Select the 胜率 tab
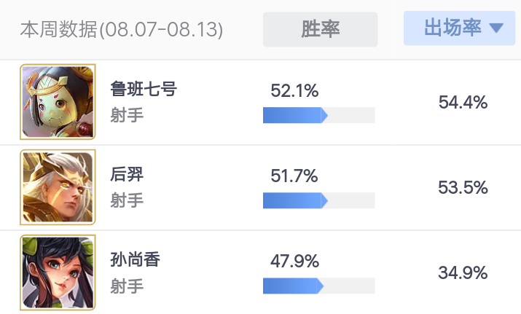 (320, 29)
